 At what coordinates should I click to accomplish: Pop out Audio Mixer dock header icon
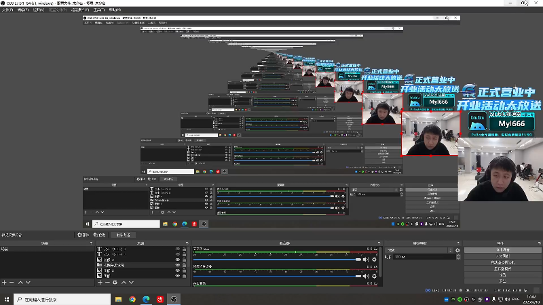379,243
